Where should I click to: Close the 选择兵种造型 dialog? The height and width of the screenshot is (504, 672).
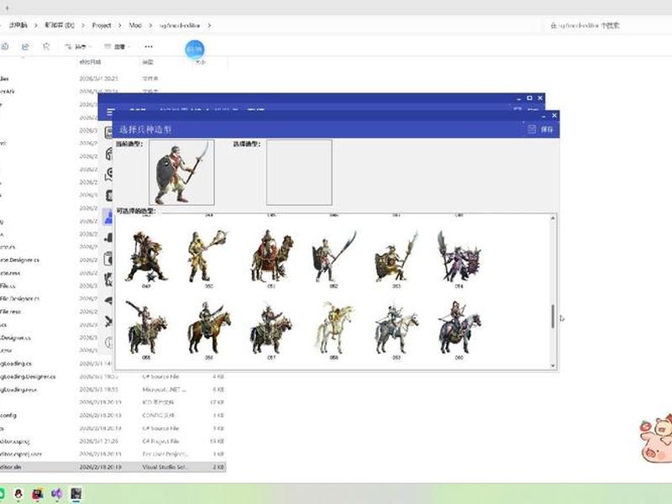tap(554, 115)
